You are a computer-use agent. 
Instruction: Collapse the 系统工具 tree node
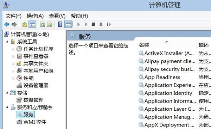tap(7, 42)
